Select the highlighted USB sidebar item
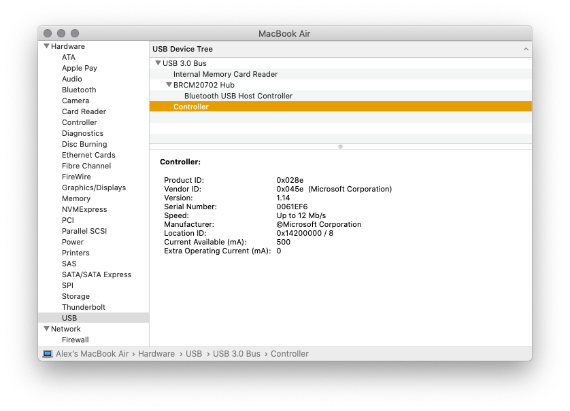The height and width of the screenshot is (411, 570). click(x=94, y=318)
